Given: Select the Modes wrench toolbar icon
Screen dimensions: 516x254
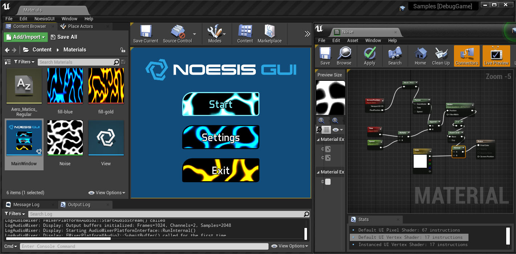Looking at the screenshot, I should (x=214, y=32).
